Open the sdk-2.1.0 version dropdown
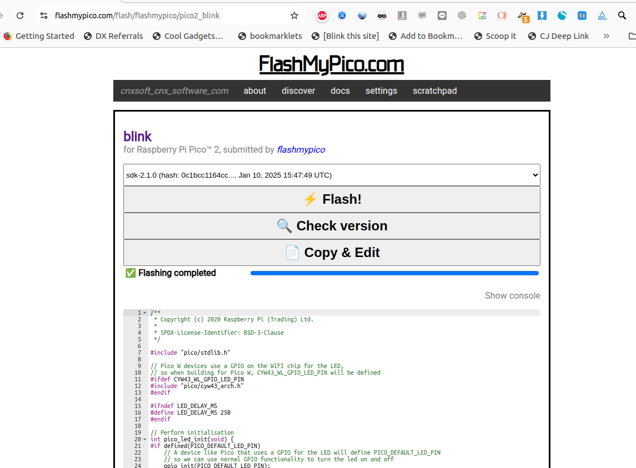Image resolution: width=636 pixels, height=468 pixels. tap(332, 175)
